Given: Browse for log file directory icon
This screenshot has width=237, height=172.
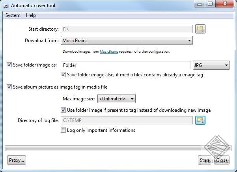Looking at the screenshot, I should click(x=200, y=120).
